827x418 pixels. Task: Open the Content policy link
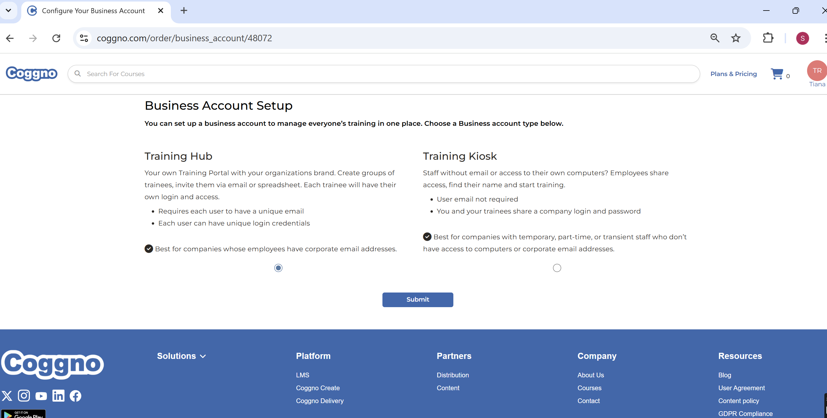tap(739, 401)
